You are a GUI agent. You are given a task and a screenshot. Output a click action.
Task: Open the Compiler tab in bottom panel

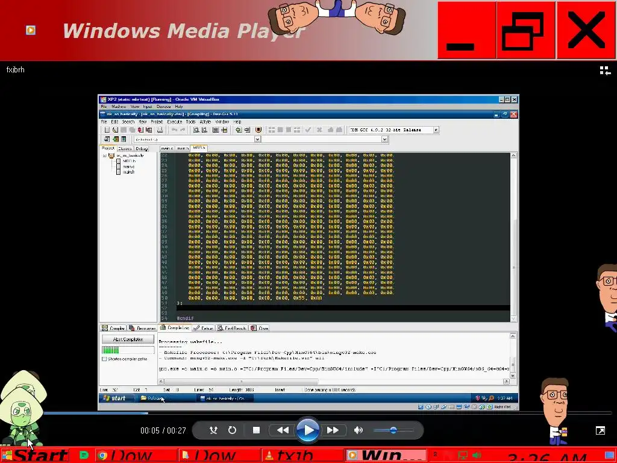(x=114, y=328)
